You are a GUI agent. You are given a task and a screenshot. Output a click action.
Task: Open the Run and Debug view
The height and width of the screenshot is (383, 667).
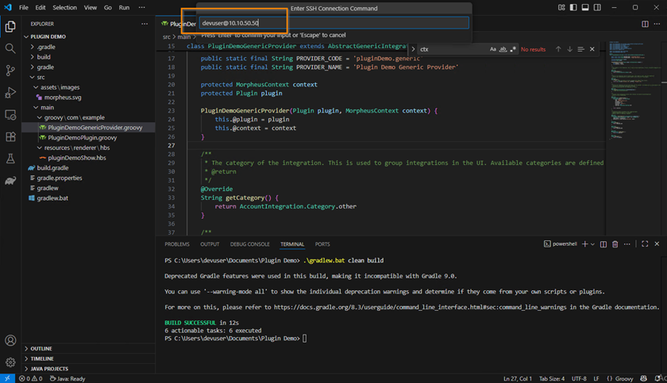pyautogui.click(x=10, y=93)
